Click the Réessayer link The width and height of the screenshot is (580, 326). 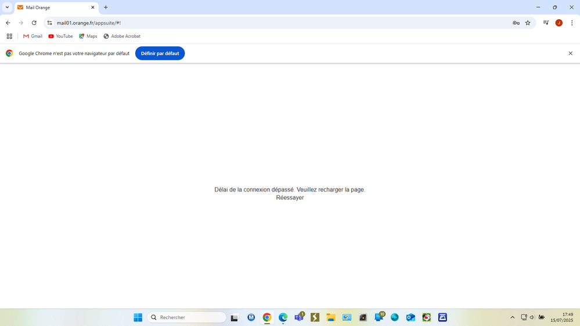(290, 198)
